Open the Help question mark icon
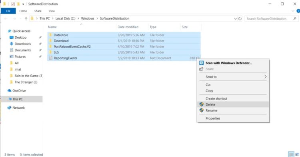Screen dimensions: 300x157 pyautogui.click(x=298, y=11)
